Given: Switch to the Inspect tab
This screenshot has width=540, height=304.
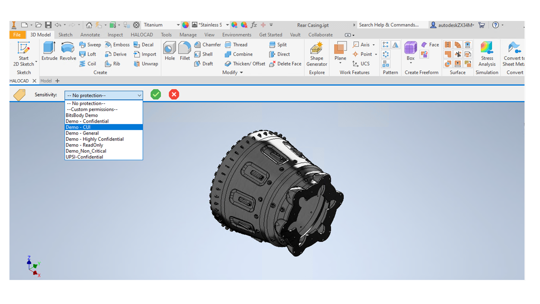Looking at the screenshot, I should (x=115, y=35).
